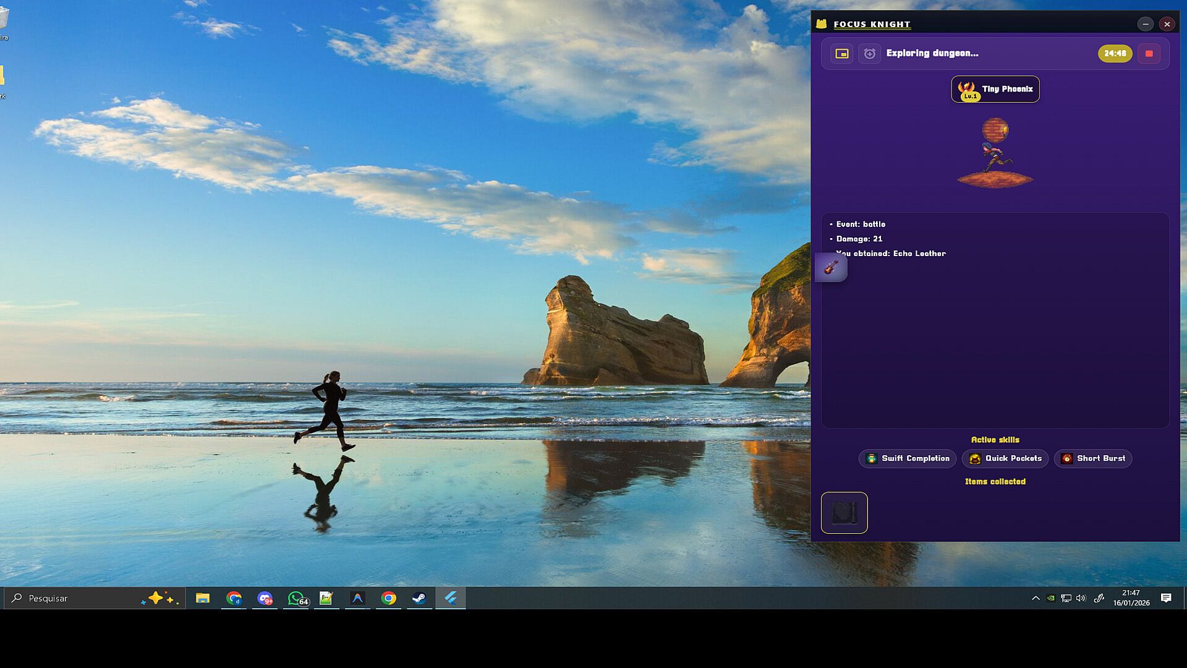Click the Focus Knight helmet logo
The height and width of the screenshot is (668, 1187).
[821, 24]
